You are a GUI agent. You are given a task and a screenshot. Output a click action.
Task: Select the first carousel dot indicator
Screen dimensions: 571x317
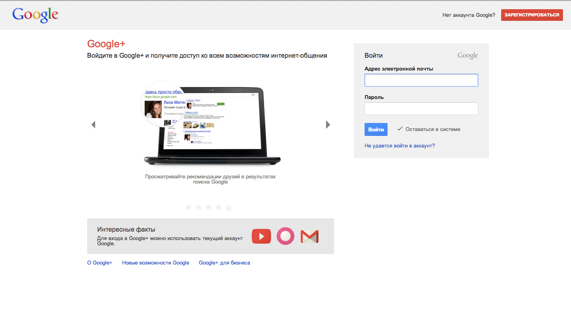pos(189,208)
